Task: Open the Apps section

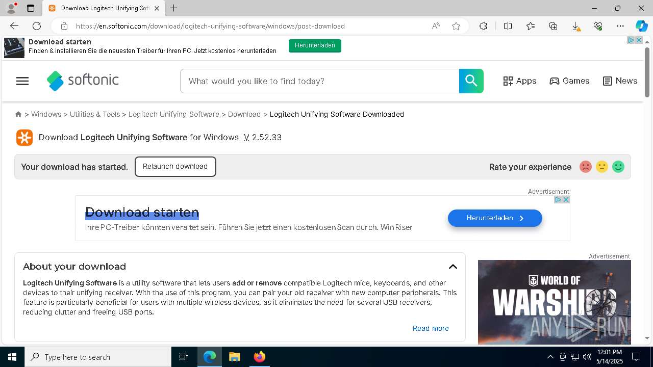Action: (519, 81)
